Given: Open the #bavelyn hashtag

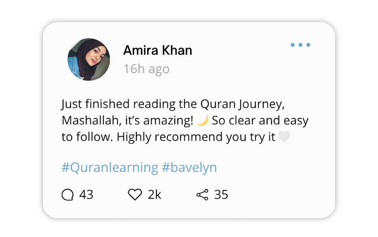Looking at the screenshot, I should (x=189, y=168).
